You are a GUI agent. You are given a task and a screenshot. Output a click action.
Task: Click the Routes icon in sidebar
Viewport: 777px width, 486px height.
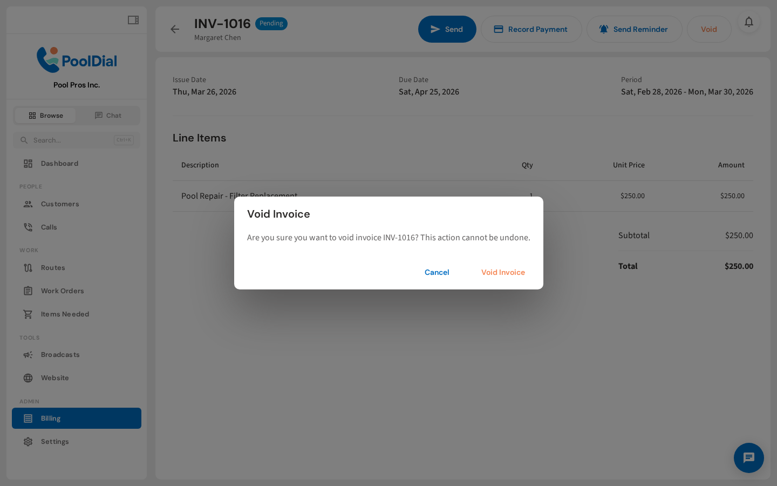coord(28,268)
